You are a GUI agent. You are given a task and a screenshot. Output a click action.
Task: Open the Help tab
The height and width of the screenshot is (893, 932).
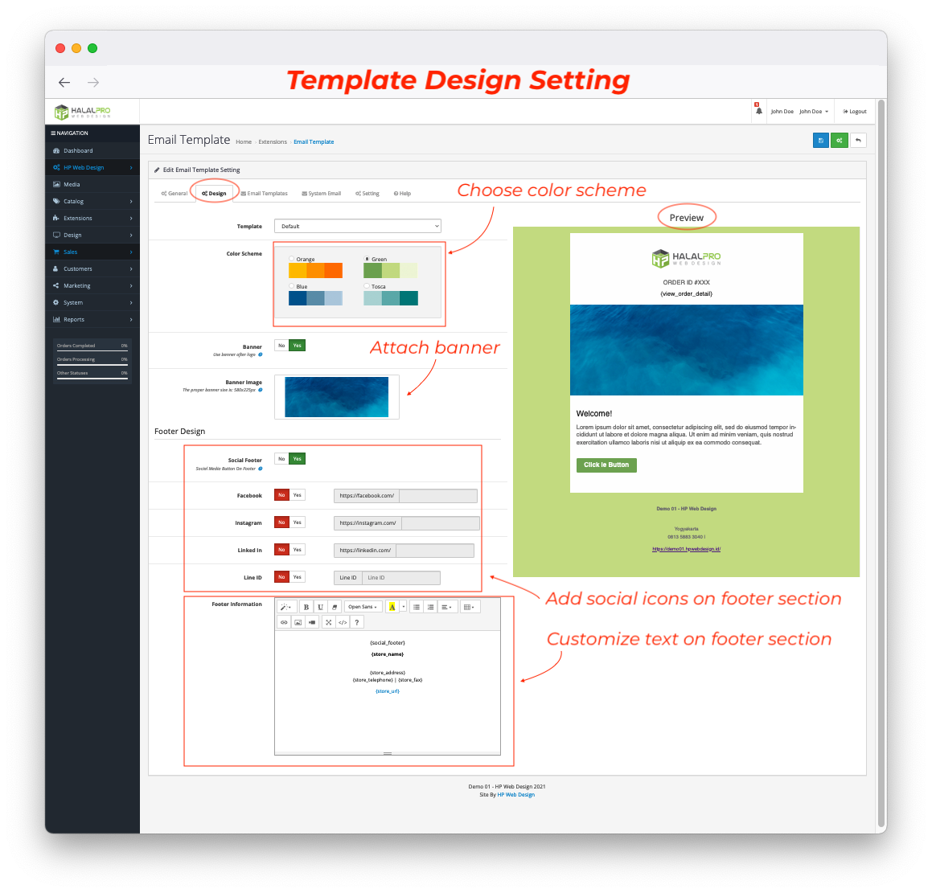point(402,193)
